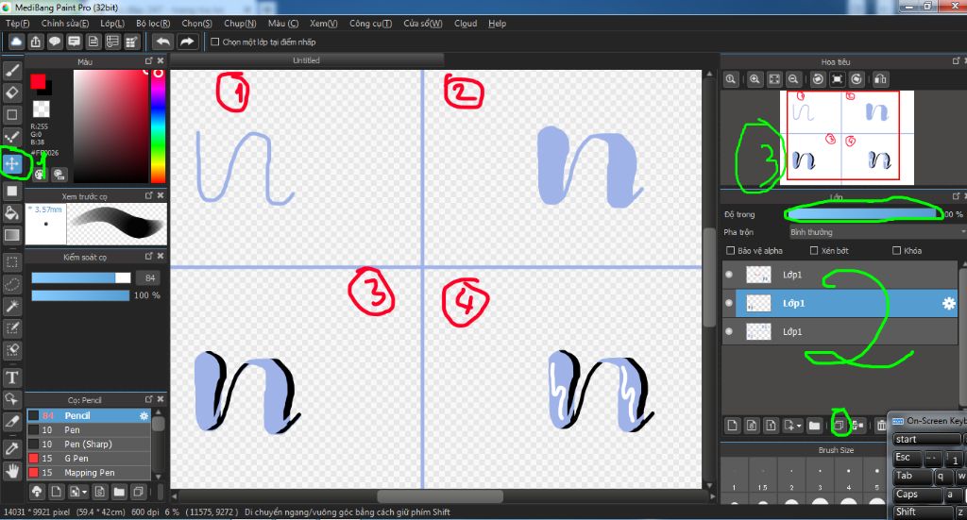Select the Select Pen tool
Screen dimensions: 967x520
11,327
